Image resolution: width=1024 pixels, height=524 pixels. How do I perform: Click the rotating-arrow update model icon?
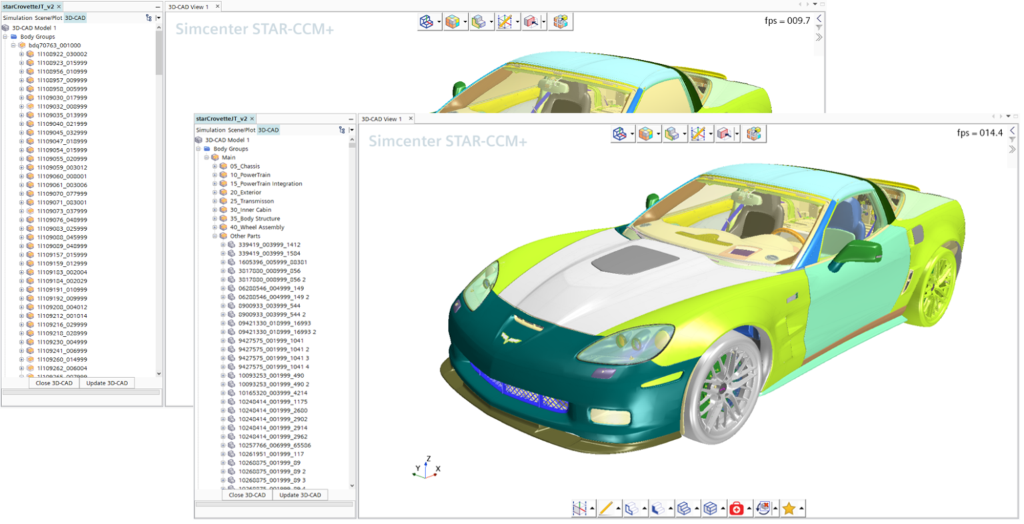coord(764,507)
